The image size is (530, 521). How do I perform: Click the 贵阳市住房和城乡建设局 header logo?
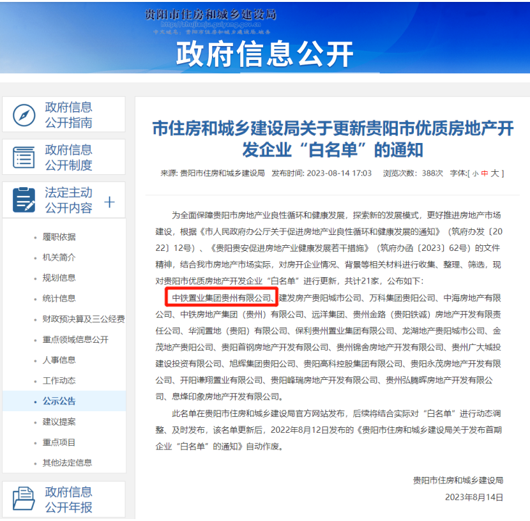point(210,15)
